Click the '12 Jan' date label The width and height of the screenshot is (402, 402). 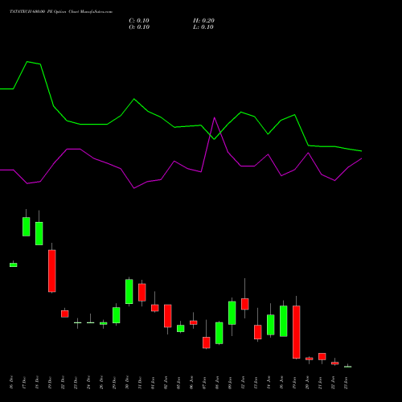[x=243, y=383]
